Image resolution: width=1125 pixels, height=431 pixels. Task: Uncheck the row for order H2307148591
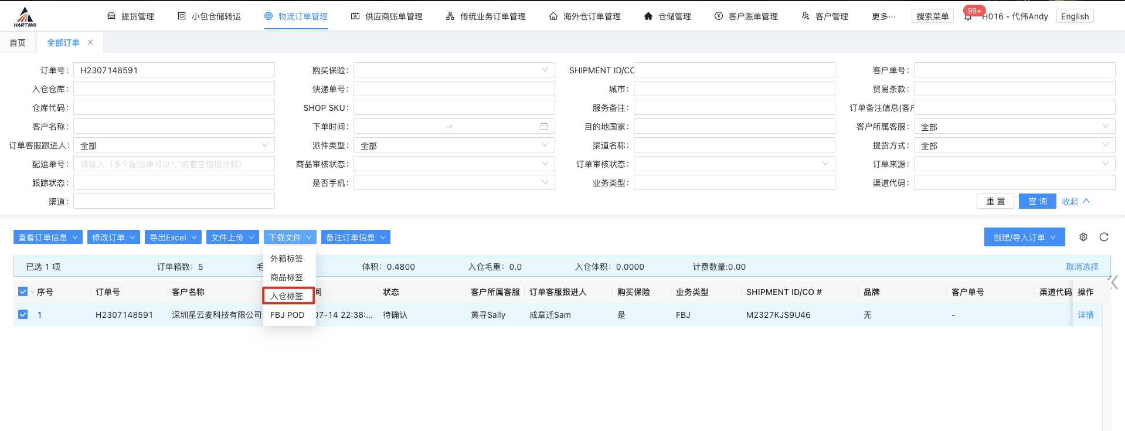[x=23, y=315]
